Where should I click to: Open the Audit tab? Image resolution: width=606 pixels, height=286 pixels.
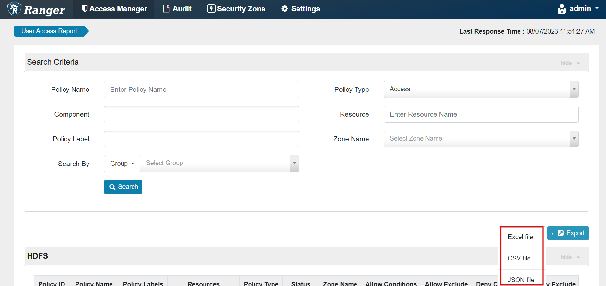177,9
